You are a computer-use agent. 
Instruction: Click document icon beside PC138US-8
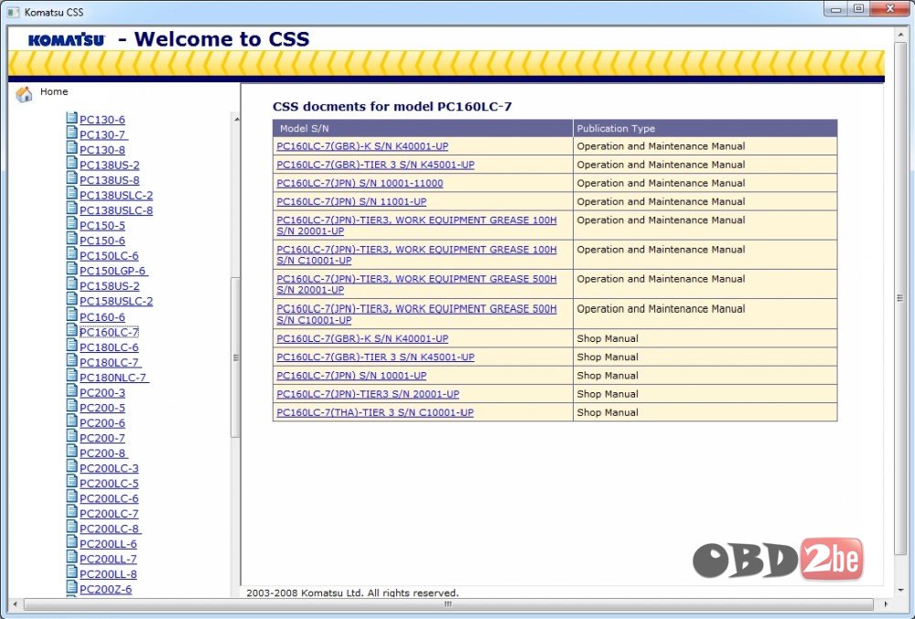point(71,178)
